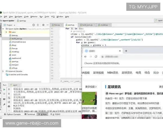163x130 pixels.
Task: Click the collapse-all icon in Project panel
Action: 38,25
